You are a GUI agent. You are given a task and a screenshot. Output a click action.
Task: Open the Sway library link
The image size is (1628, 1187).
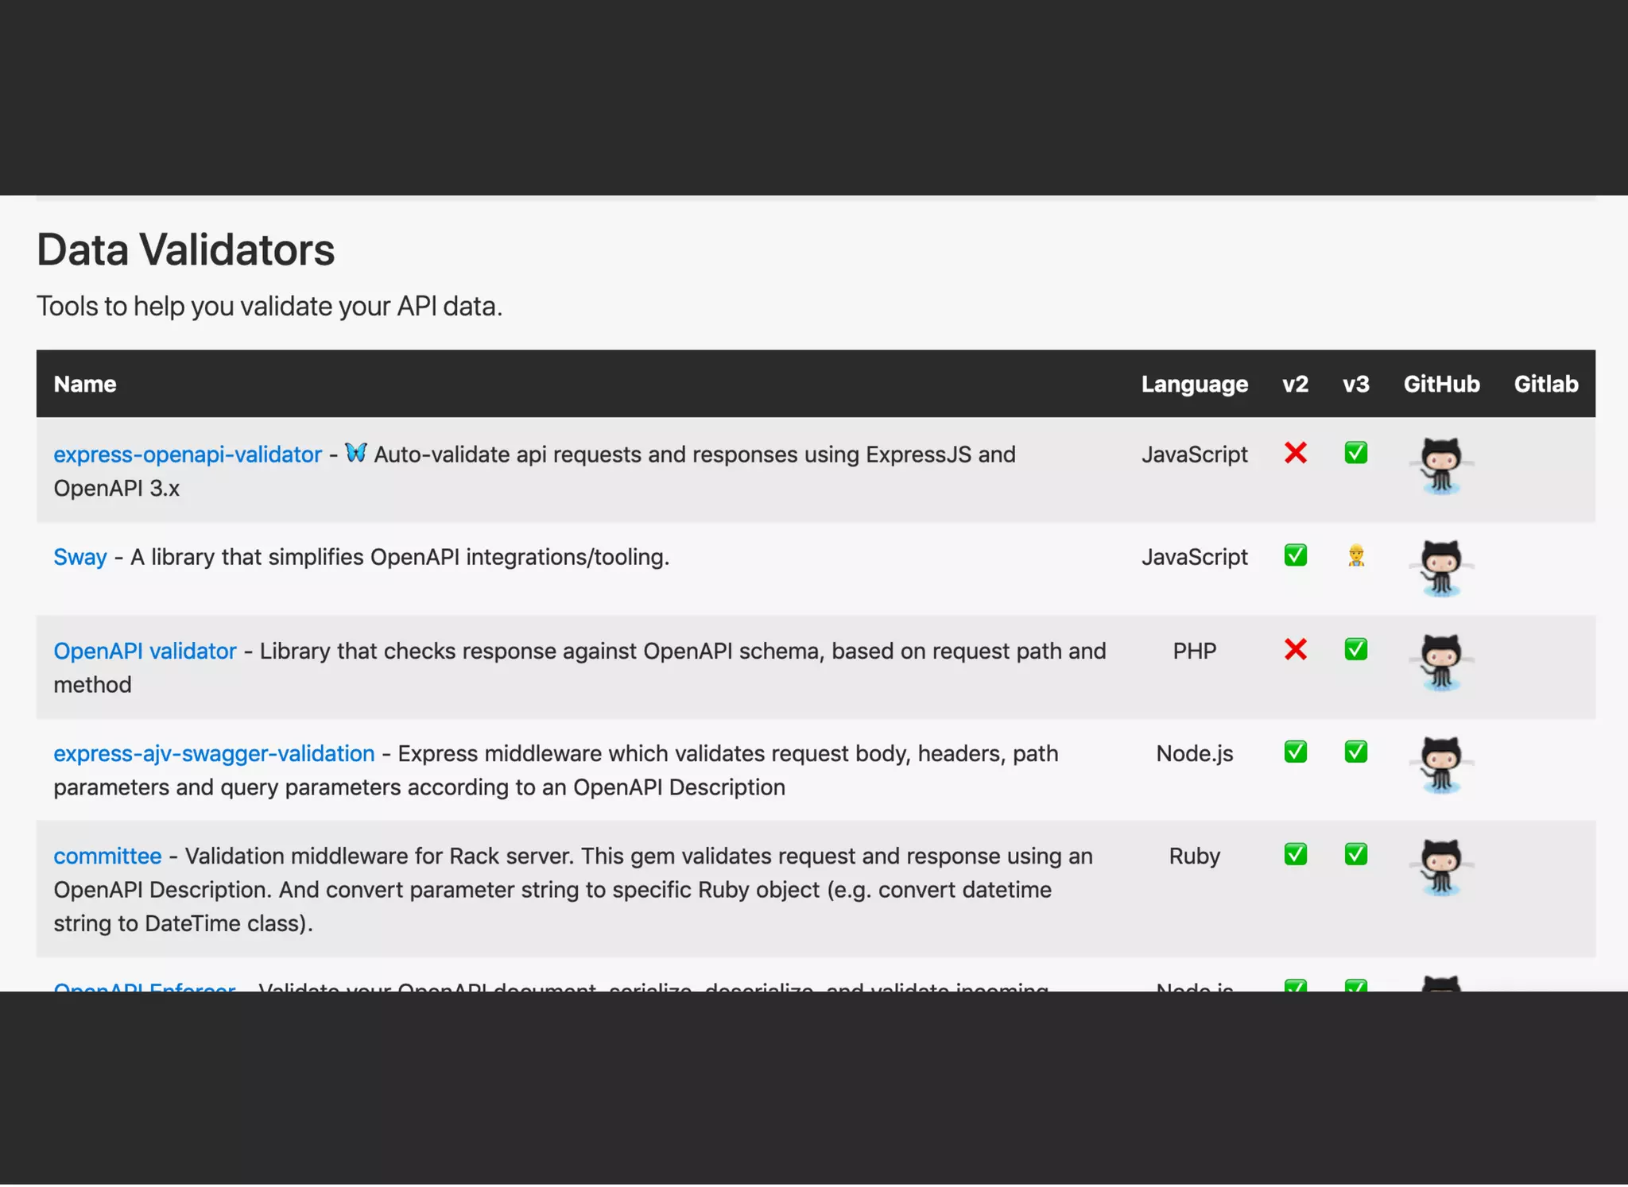coord(79,557)
